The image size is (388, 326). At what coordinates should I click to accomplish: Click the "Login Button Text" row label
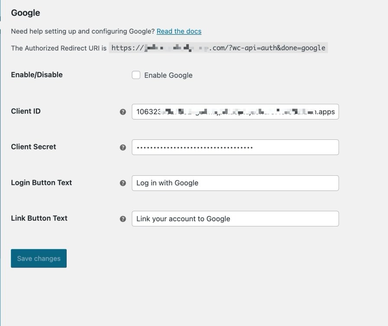tap(41, 183)
